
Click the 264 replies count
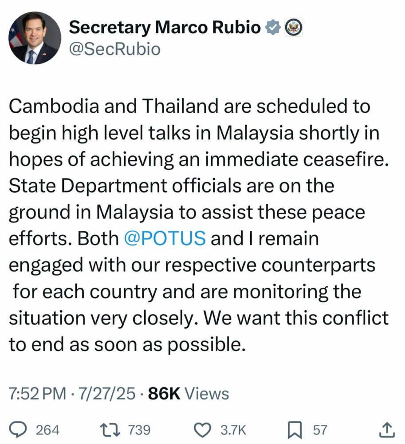47,430
